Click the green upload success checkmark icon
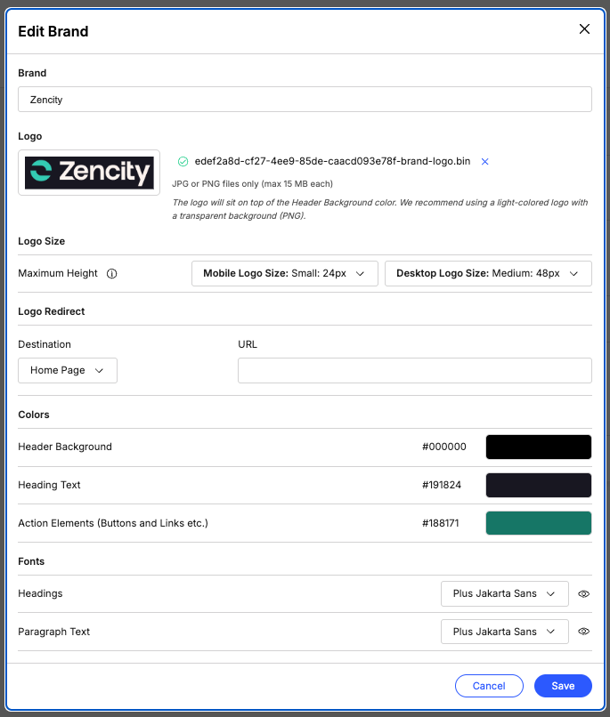Screen dimensions: 610x717 [183, 161]
